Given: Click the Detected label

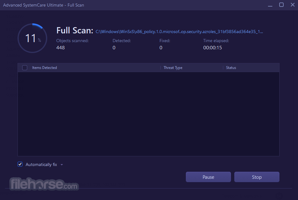Looking at the screenshot, I should coord(122,41).
